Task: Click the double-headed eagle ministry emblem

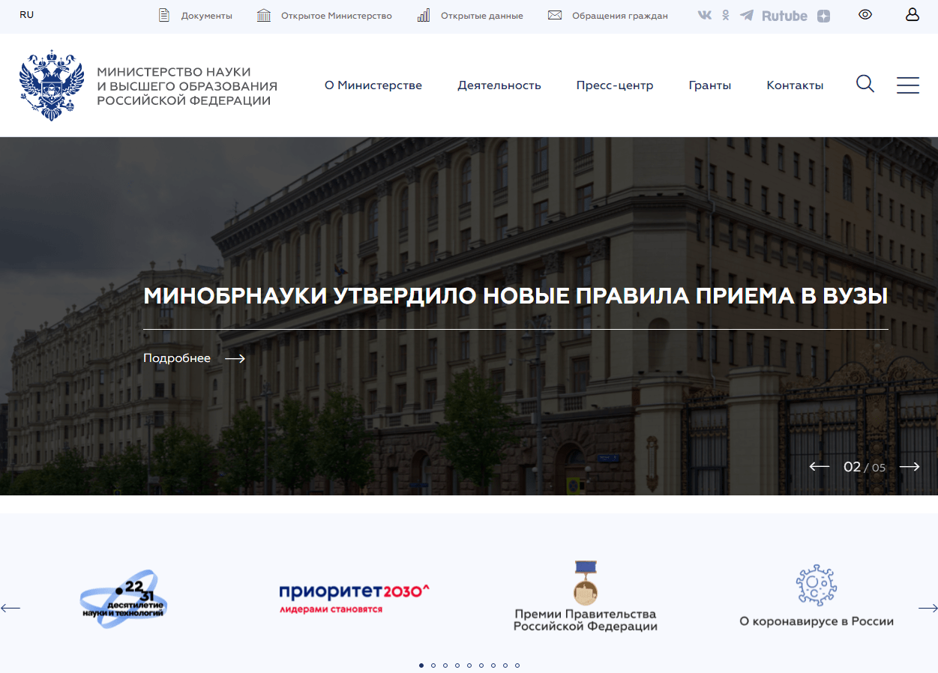Action: tap(52, 85)
